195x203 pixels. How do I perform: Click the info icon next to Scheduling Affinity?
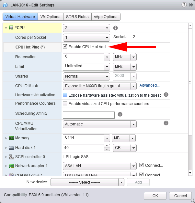(x=120, y=114)
